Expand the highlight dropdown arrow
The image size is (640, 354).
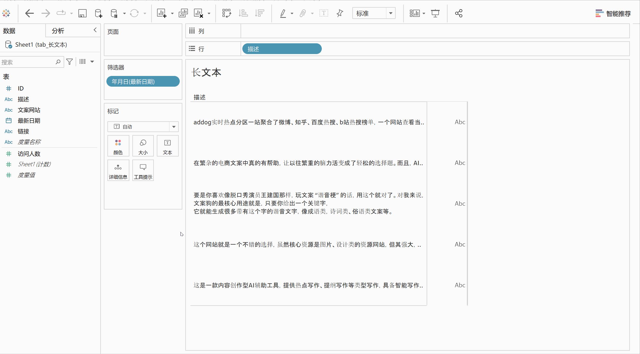point(292,14)
